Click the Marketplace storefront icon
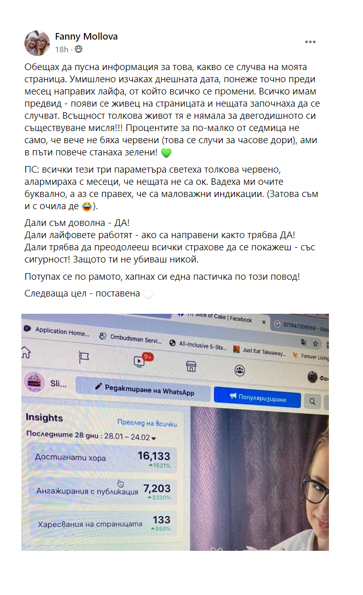Image resolution: width=363 pixels, height=595 pixels. pos(191,366)
